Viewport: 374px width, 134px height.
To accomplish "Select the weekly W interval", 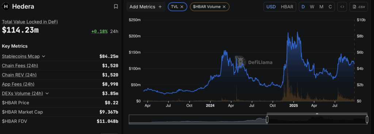I will pyautogui.click(x=312, y=7).
